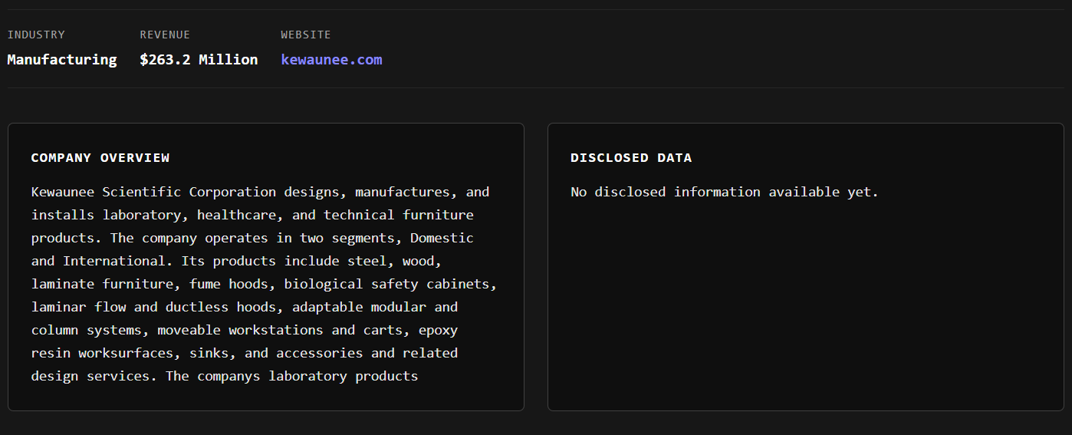Image resolution: width=1072 pixels, height=435 pixels.
Task: Click 'biological safety cabinets' in the description
Action: pos(390,284)
